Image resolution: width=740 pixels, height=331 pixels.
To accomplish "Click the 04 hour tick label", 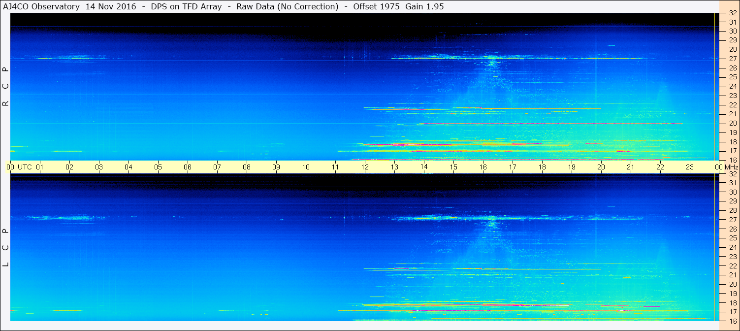I will point(129,167).
